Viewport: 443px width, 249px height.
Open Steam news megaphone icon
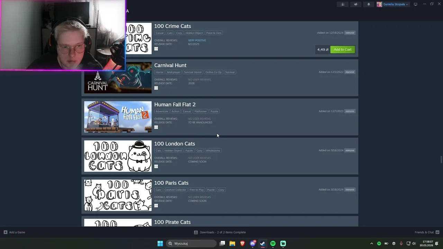pos(355,4)
